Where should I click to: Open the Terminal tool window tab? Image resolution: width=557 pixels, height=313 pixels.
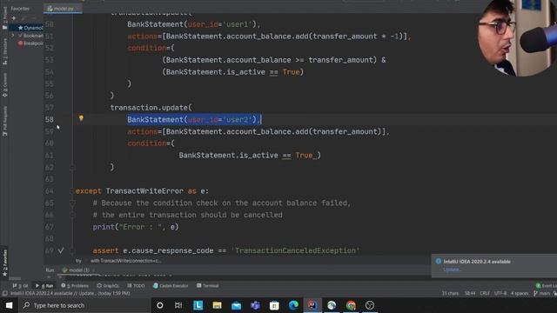(x=207, y=286)
